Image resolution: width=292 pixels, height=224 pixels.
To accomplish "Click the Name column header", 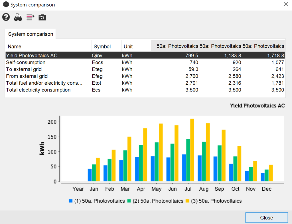I will coord(15,46).
